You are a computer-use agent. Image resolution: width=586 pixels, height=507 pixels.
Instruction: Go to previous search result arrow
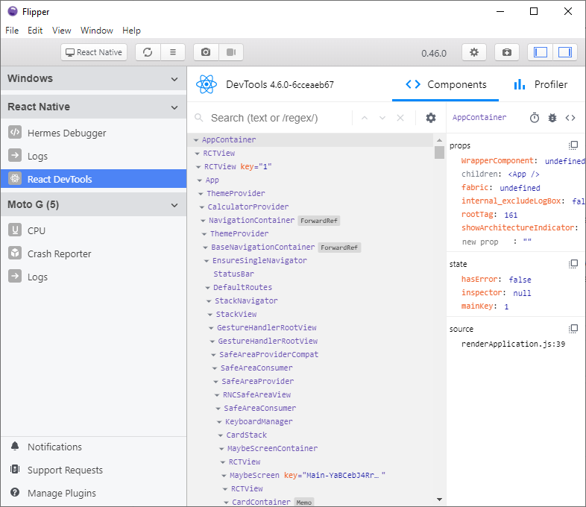tap(365, 118)
